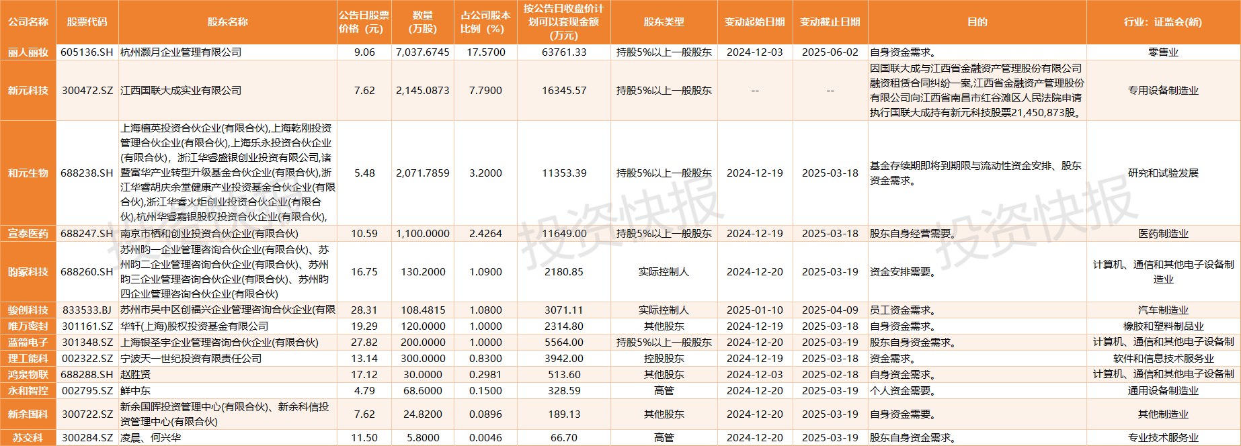Screen dimensions: 1241x446
Task: Select shareholder 杭州灏月企业管理有限公司
Action: 181,52
